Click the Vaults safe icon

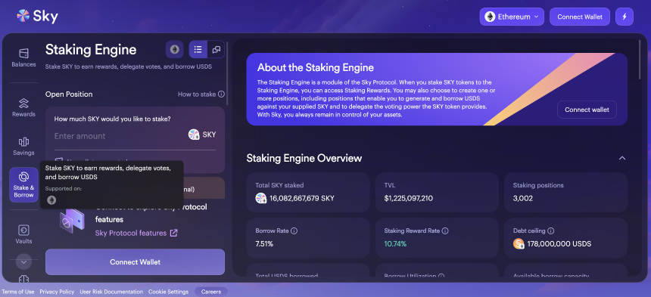tap(23, 230)
